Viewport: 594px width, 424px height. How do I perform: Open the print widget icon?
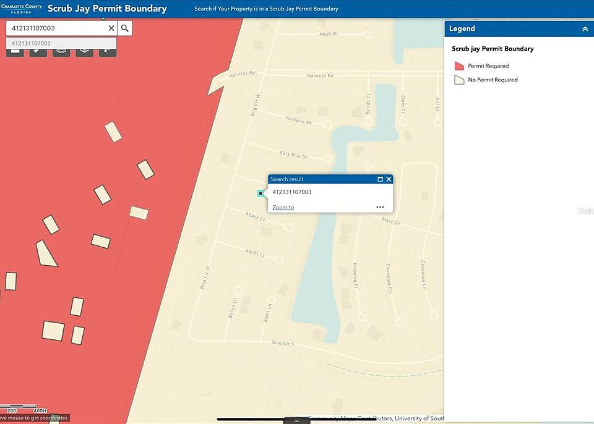[61, 53]
